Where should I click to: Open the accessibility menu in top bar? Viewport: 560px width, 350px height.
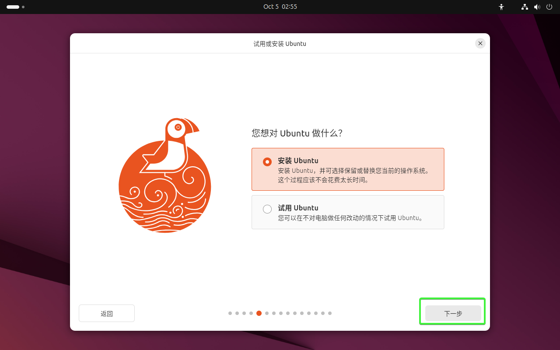[501, 7]
